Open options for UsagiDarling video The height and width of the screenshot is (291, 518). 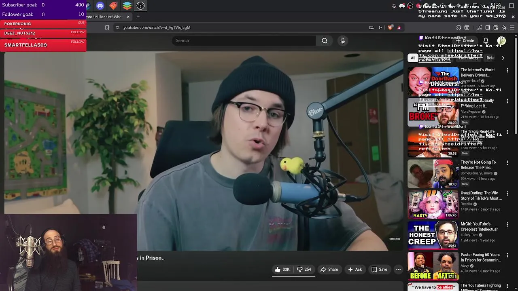pyautogui.click(x=507, y=194)
